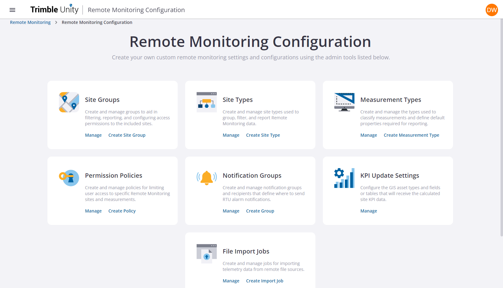
Task: Open Create Group for notifications
Action: pos(260,211)
